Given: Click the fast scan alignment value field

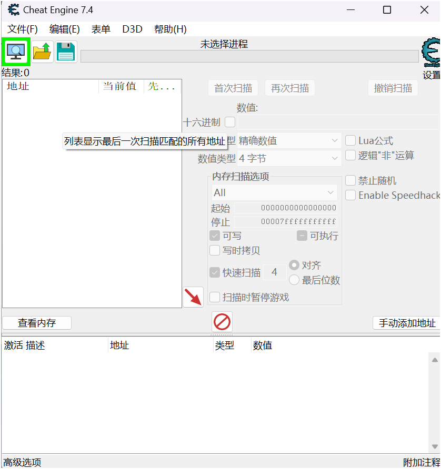Looking at the screenshot, I should tap(274, 272).
